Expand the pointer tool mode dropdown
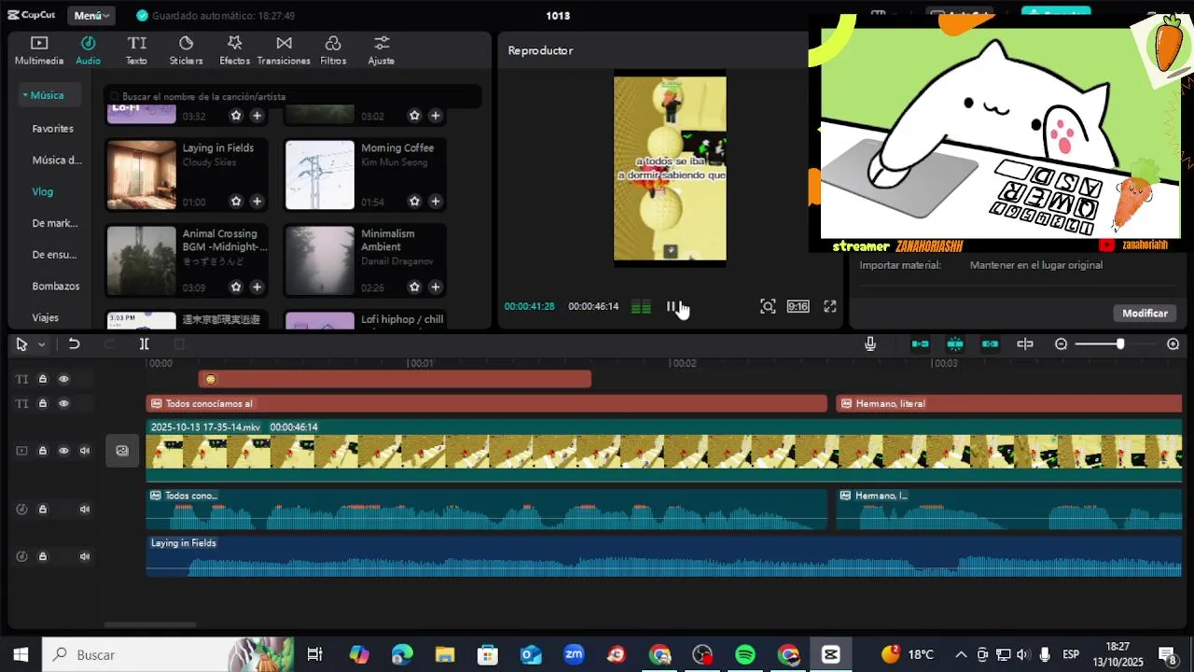 point(41,344)
